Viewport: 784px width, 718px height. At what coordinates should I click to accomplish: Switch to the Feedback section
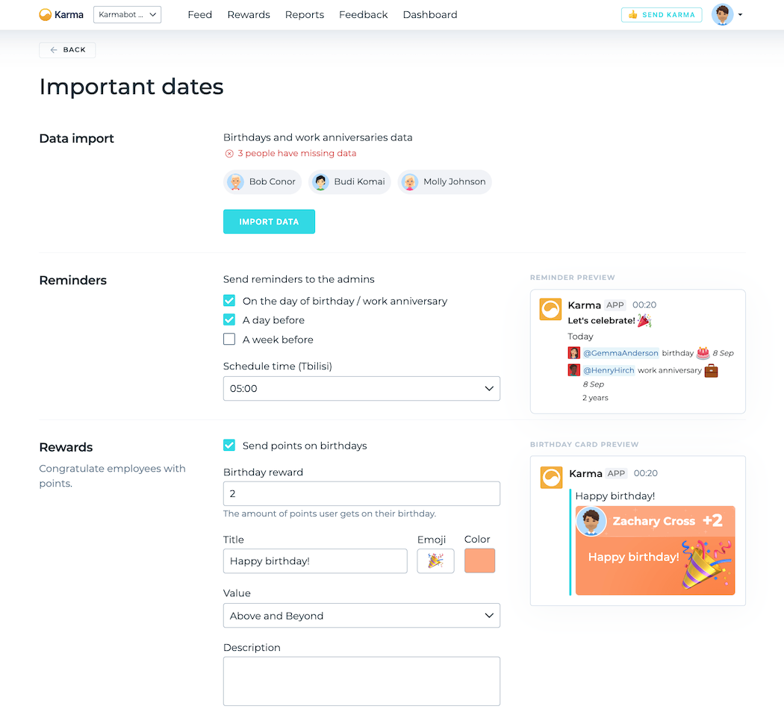(363, 14)
